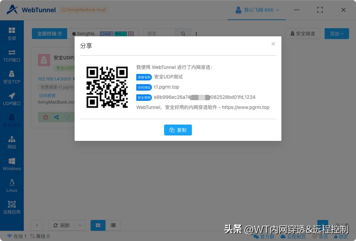356x241 pixels.
Task: Click in the 搜索 search field
Action: (x=159, y=34)
